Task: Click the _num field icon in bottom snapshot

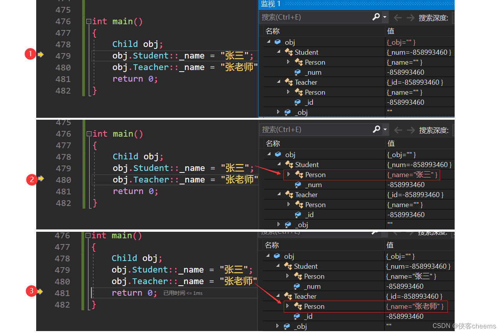Action: (297, 286)
